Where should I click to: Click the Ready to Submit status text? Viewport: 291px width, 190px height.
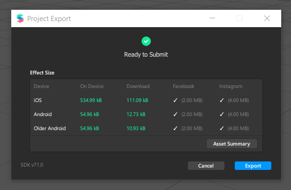[146, 54]
